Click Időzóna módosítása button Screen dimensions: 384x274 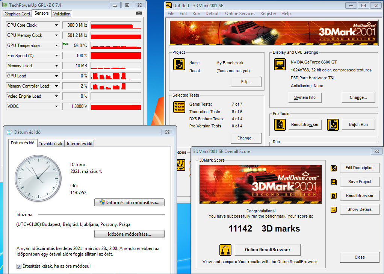click(129, 234)
